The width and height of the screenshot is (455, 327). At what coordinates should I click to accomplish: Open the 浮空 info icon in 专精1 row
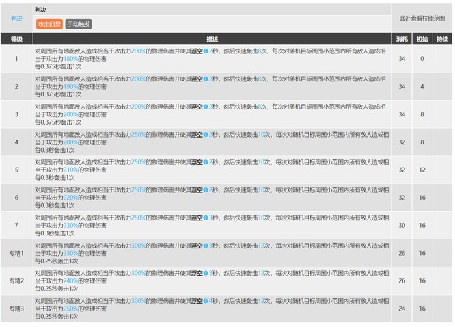[x=205, y=246]
